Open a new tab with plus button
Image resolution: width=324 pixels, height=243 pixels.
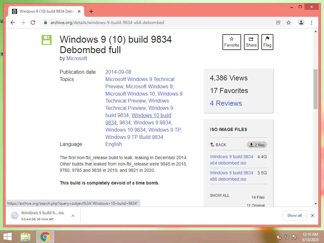[x=91, y=11]
